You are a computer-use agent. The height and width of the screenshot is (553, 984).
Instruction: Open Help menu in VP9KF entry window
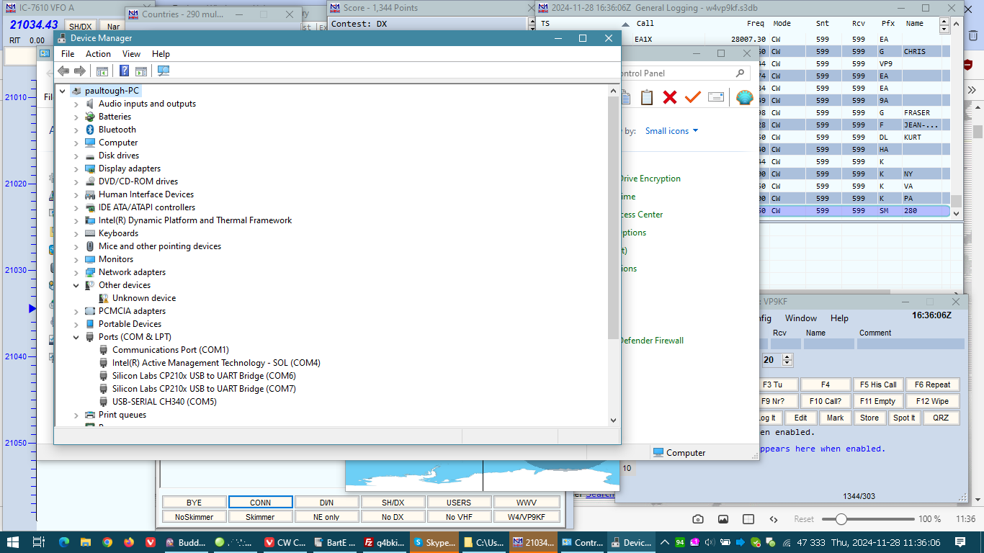(x=839, y=318)
